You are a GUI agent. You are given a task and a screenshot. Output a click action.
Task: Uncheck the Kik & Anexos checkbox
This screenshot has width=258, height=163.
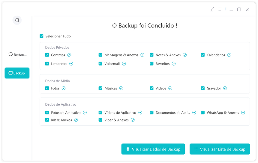click(47, 120)
